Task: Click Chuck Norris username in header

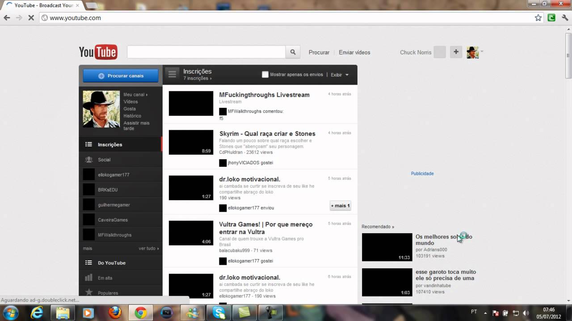Action: (416, 52)
